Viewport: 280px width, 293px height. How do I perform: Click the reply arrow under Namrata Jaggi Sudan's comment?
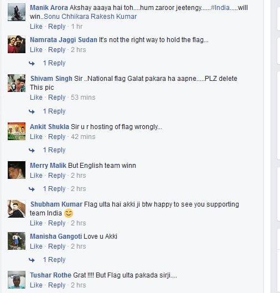pos(32,64)
